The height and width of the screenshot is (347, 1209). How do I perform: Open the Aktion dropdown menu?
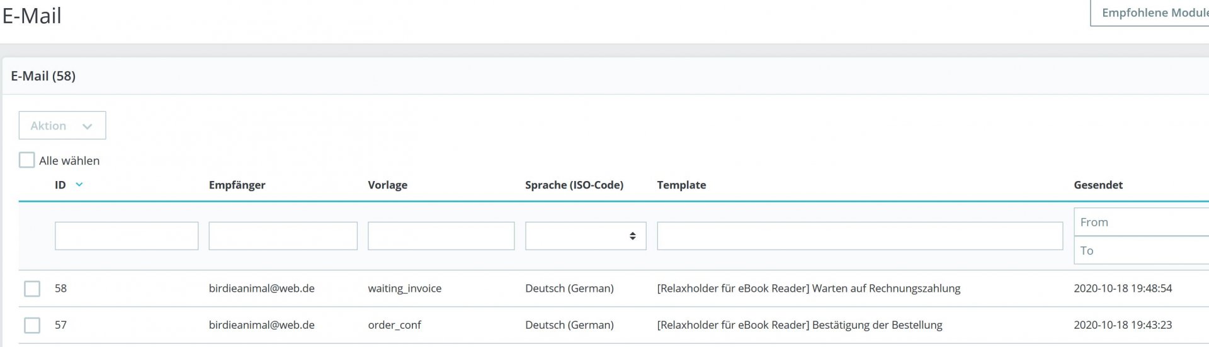click(x=62, y=126)
